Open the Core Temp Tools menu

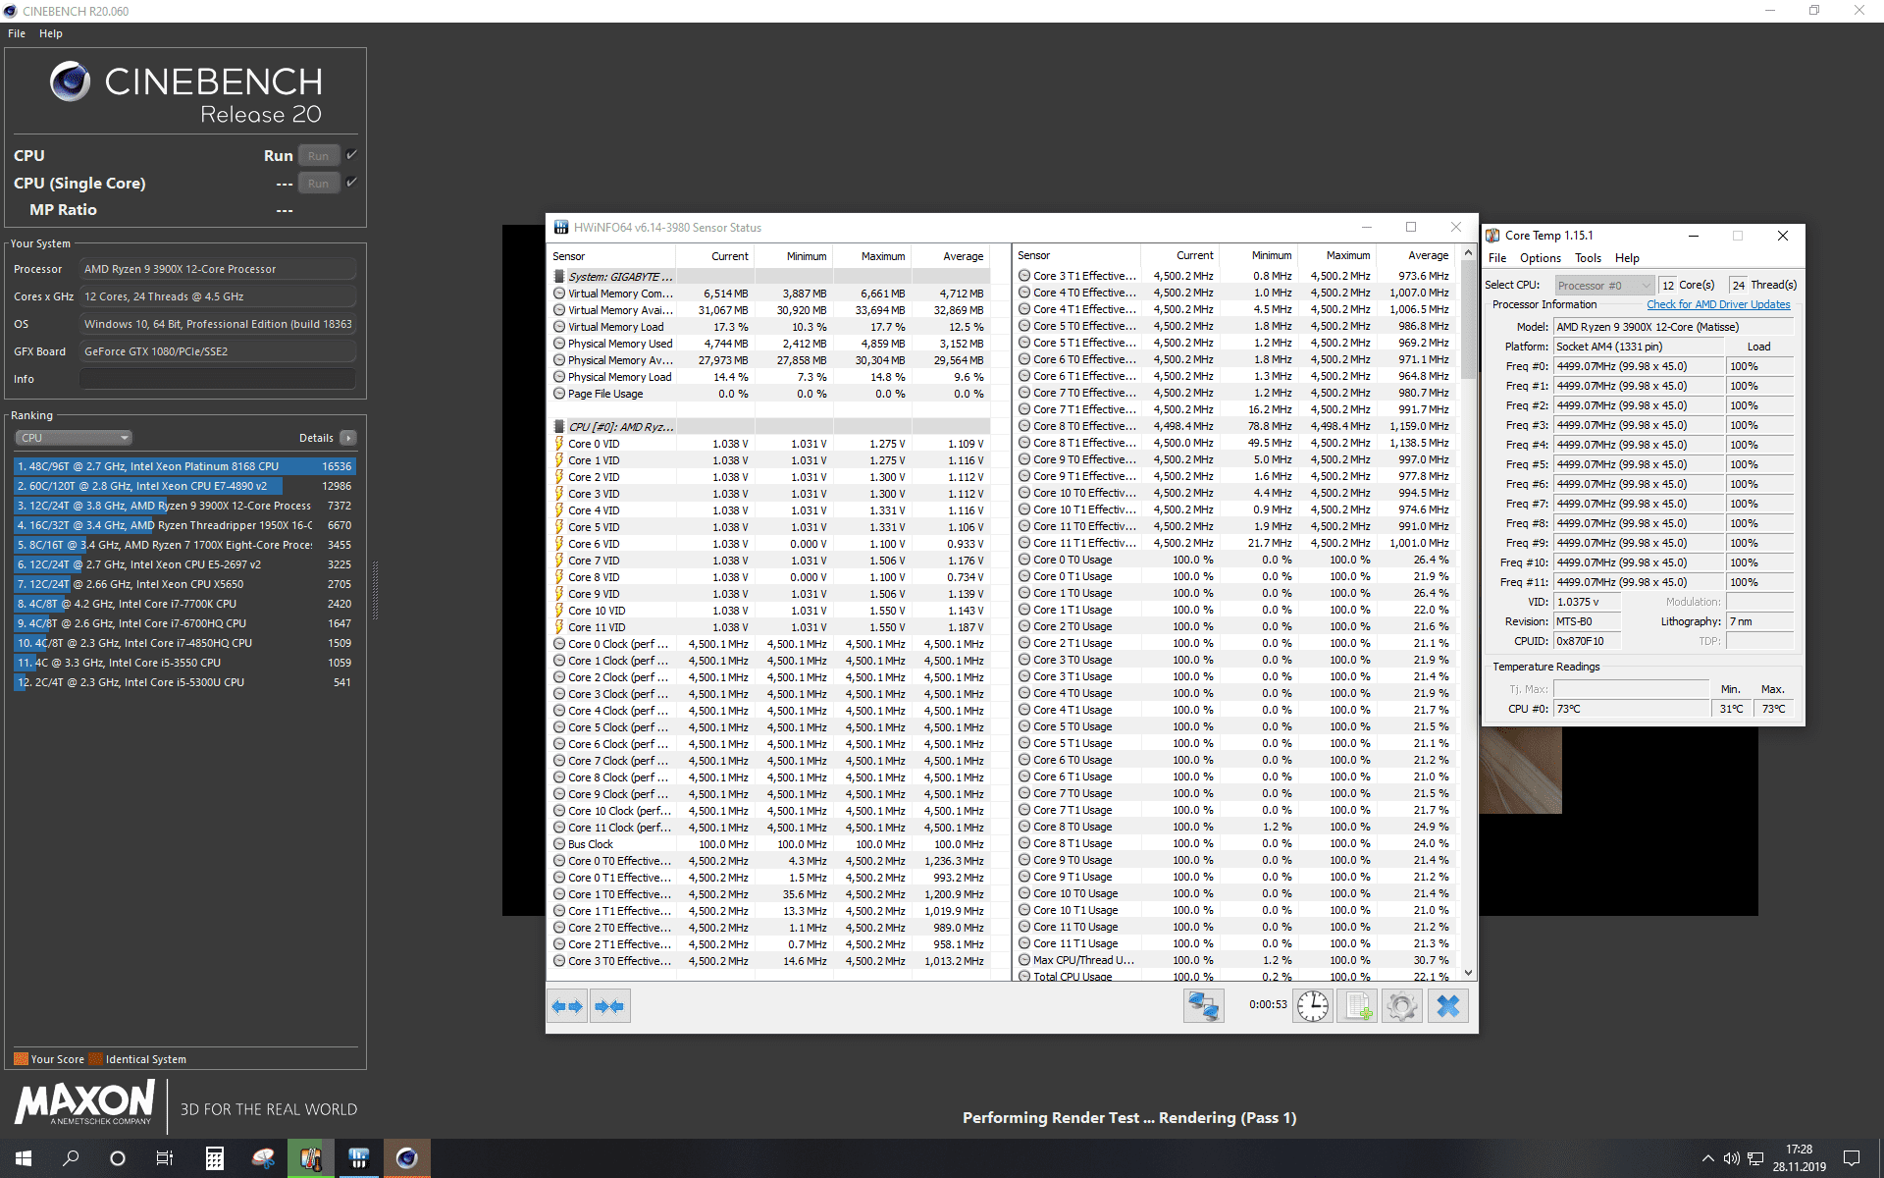tap(1588, 258)
